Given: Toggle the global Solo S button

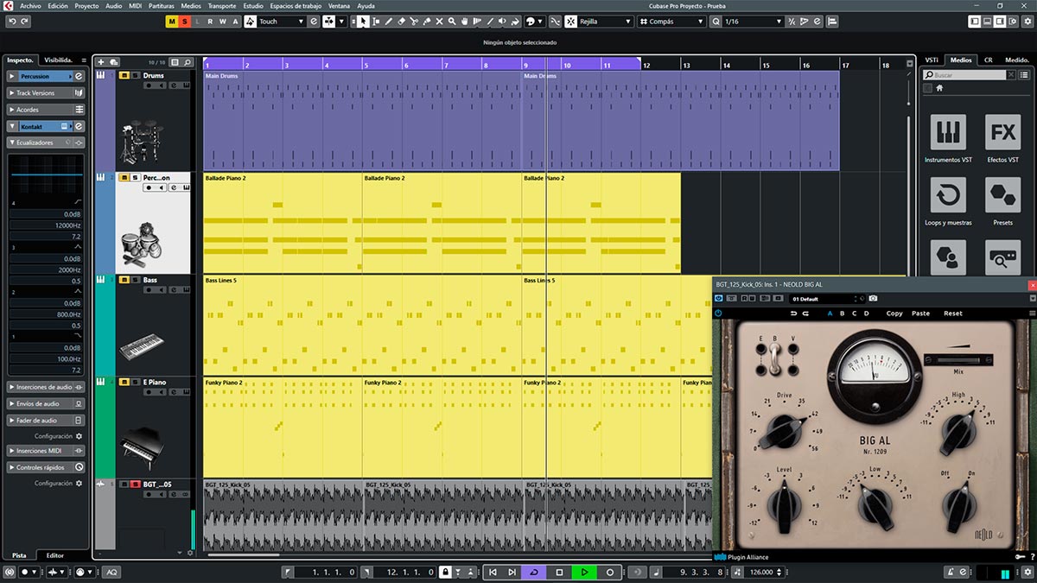Looking at the screenshot, I should [x=184, y=21].
